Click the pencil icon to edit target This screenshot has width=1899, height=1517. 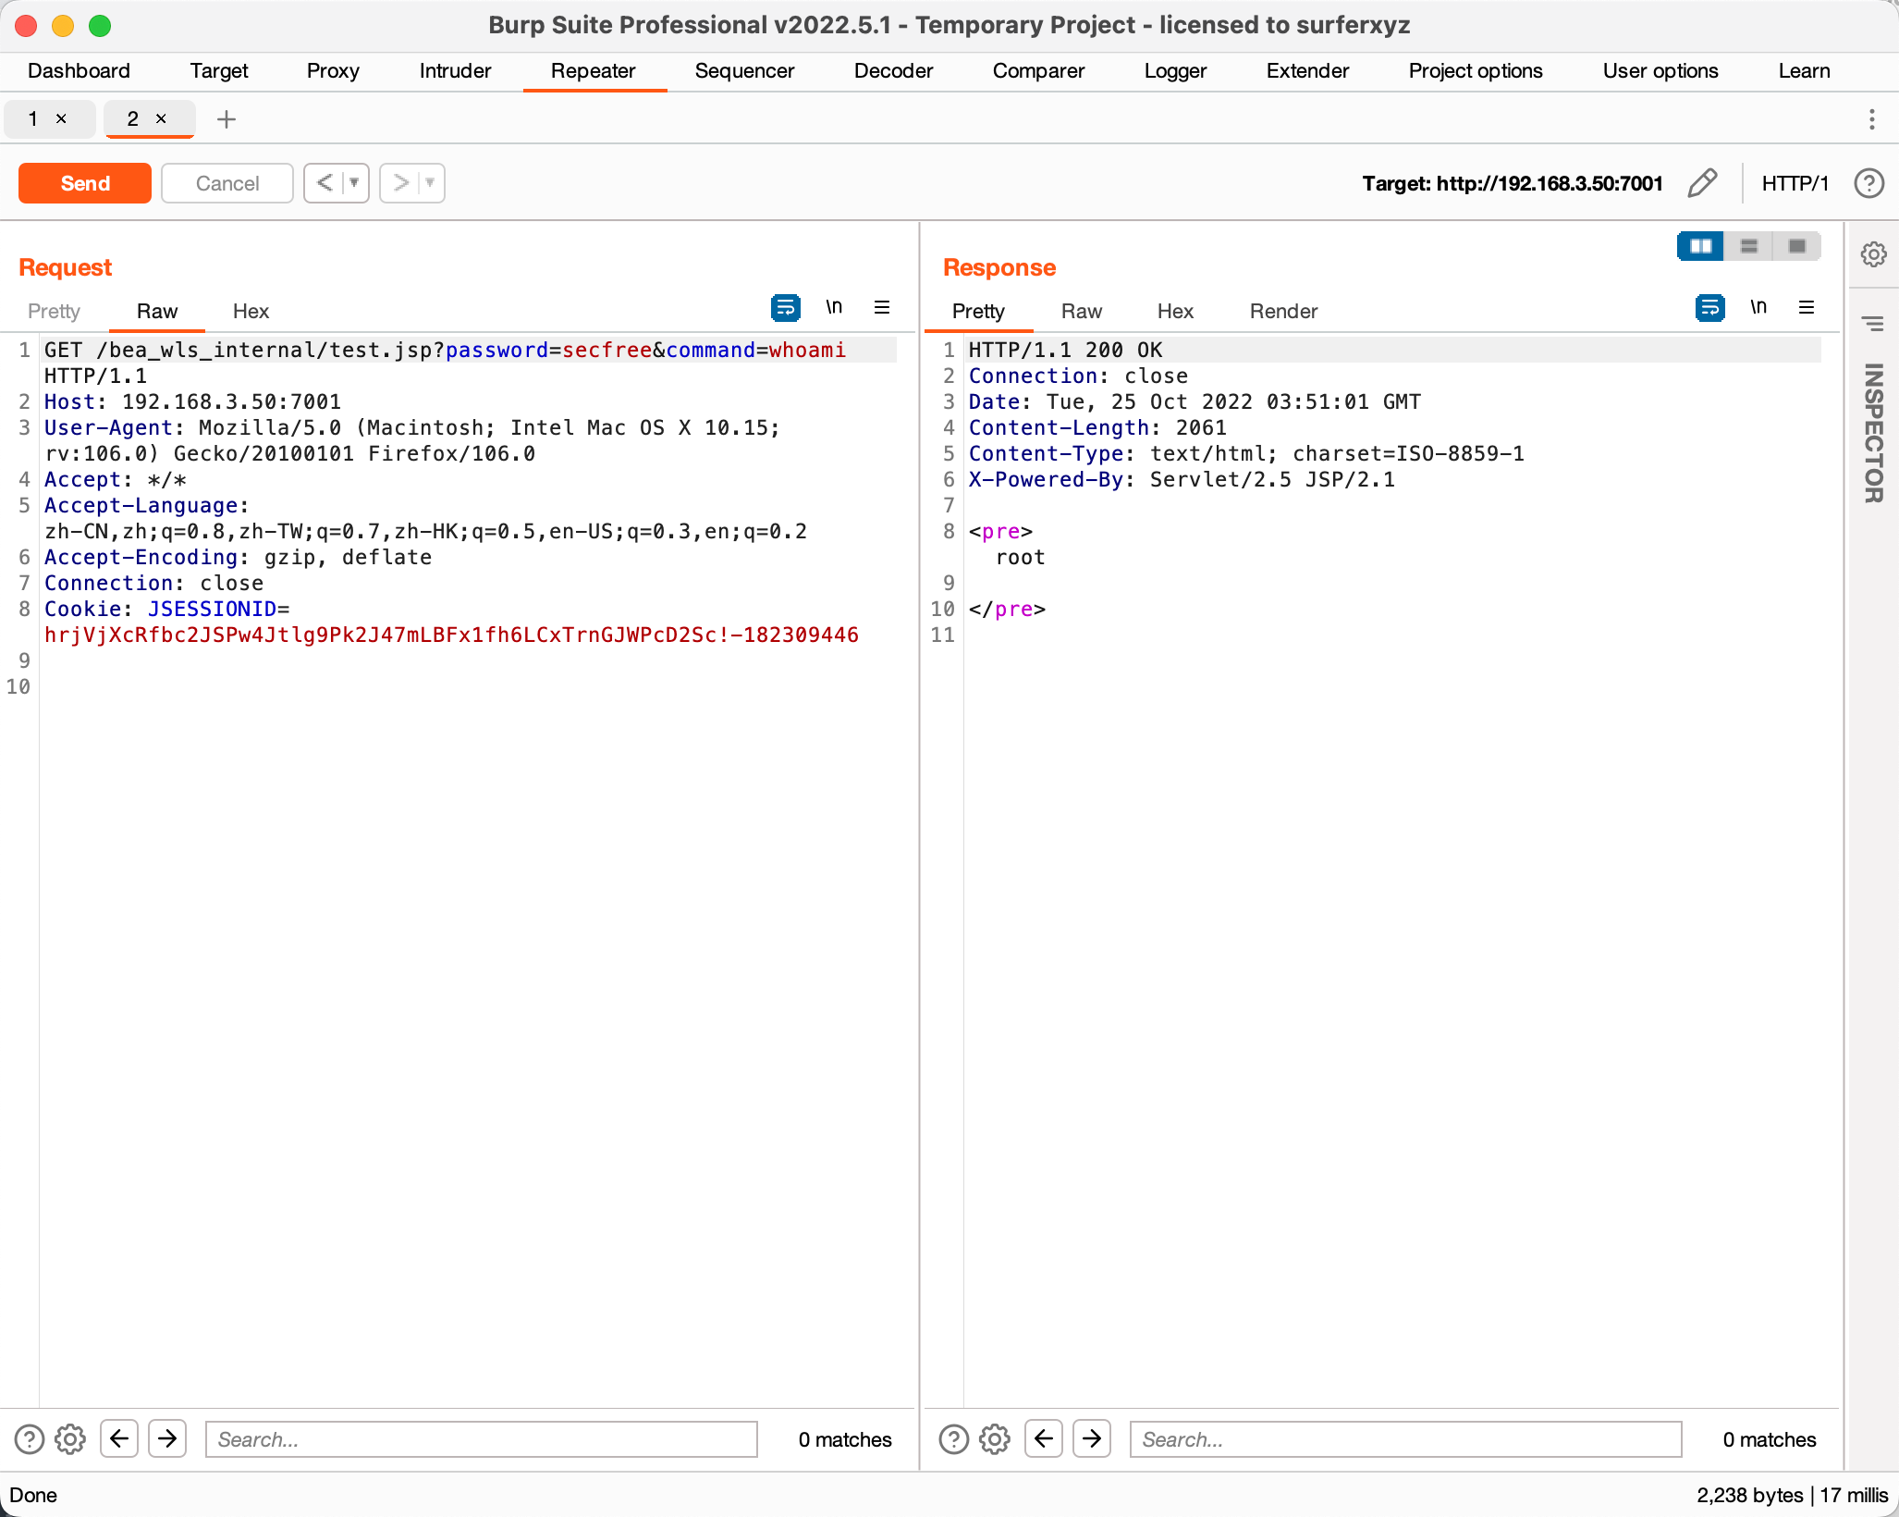tap(1701, 183)
